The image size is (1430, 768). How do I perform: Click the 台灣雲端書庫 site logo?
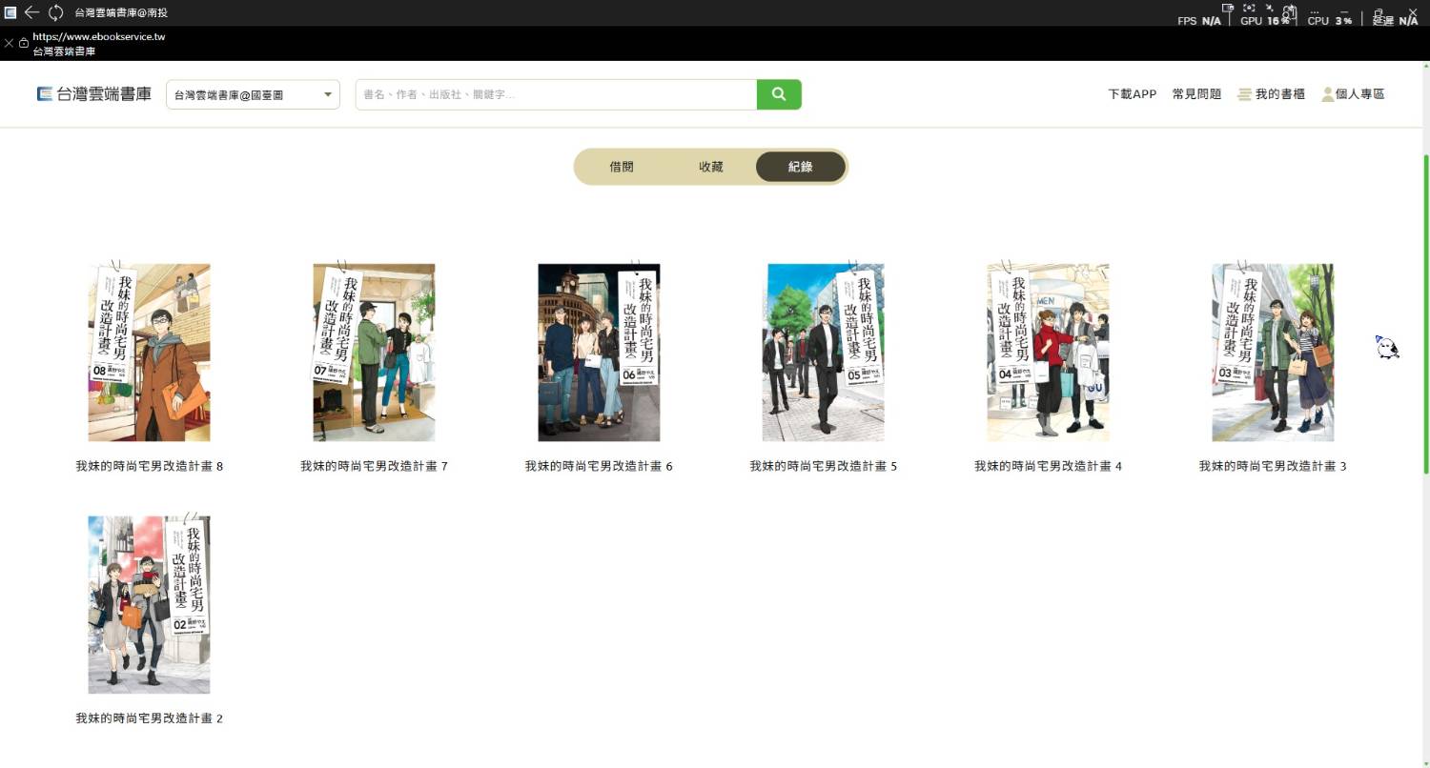(x=94, y=94)
